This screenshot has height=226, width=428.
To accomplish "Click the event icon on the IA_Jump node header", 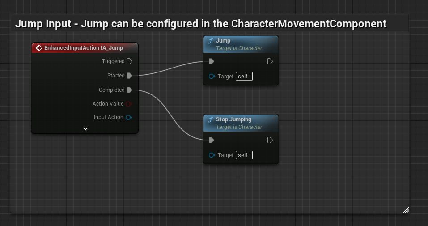I will coord(39,48).
